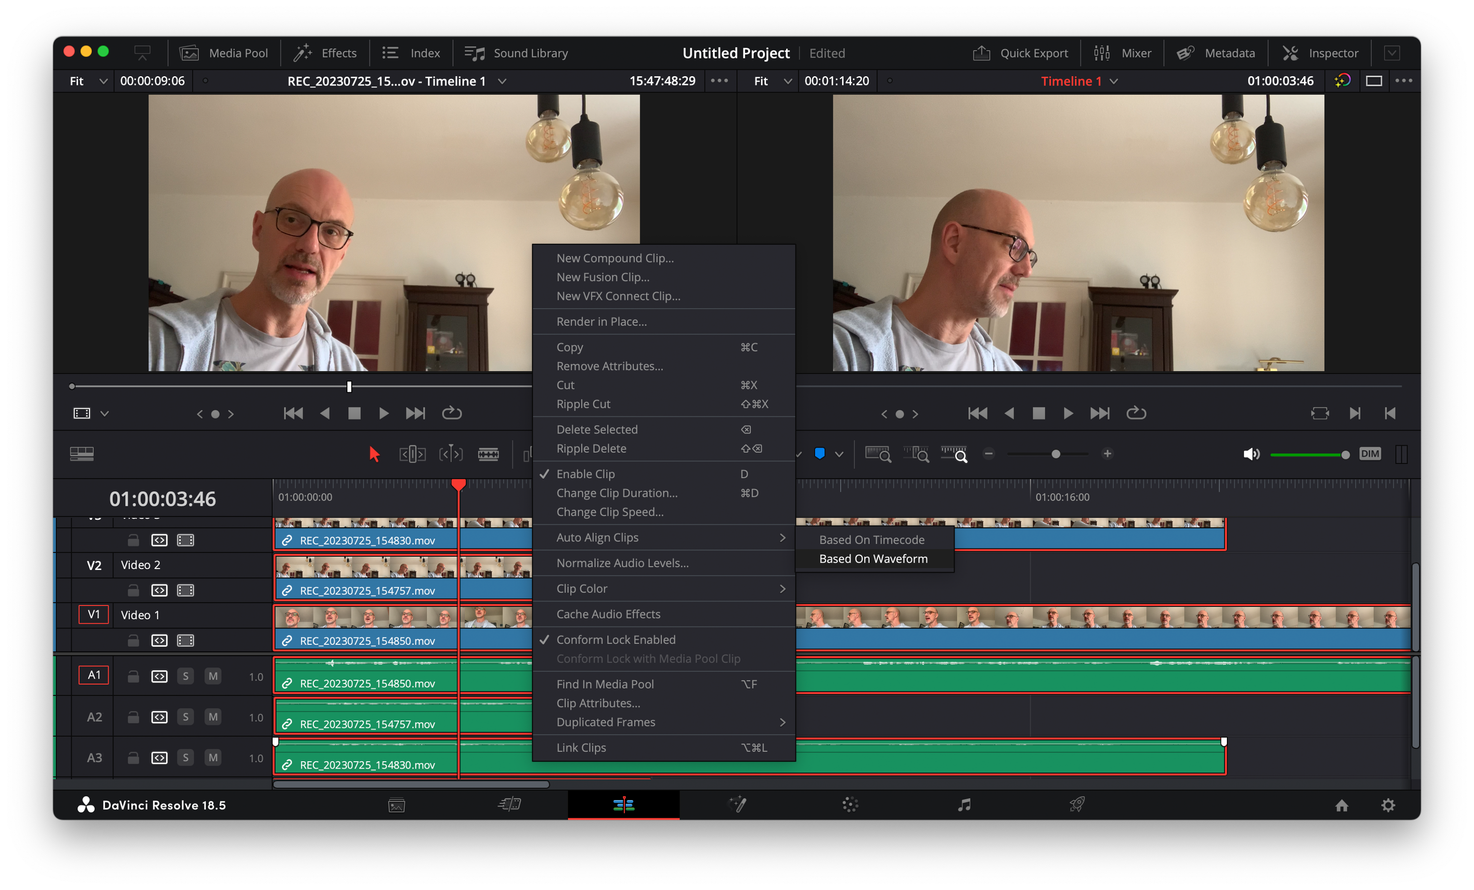The height and width of the screenshot is (890, 1474).
Task: Open the Fairlight page music-note icon
Action: (x=964, y=805)
